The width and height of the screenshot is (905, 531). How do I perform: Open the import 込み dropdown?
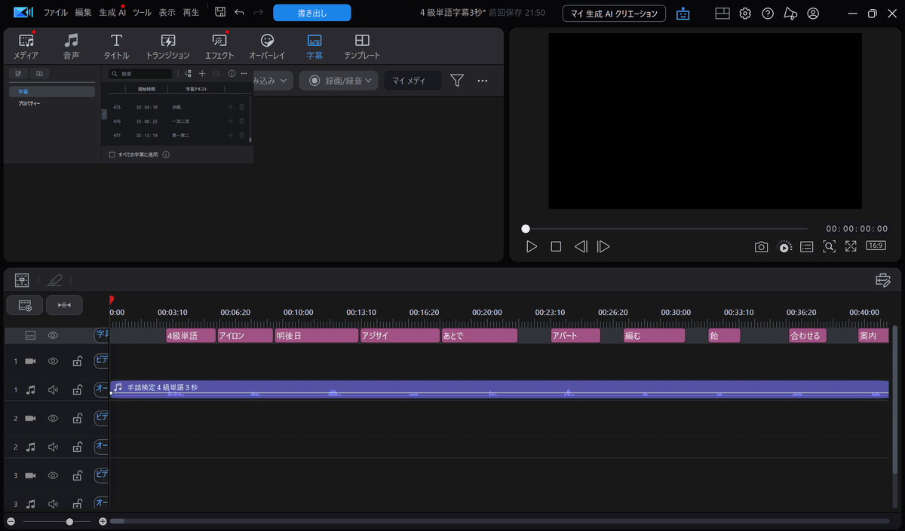click(273, 81)
